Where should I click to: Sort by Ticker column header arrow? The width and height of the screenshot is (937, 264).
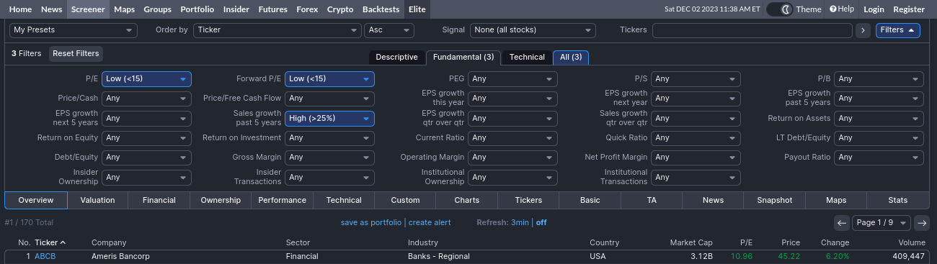point(63,242)
